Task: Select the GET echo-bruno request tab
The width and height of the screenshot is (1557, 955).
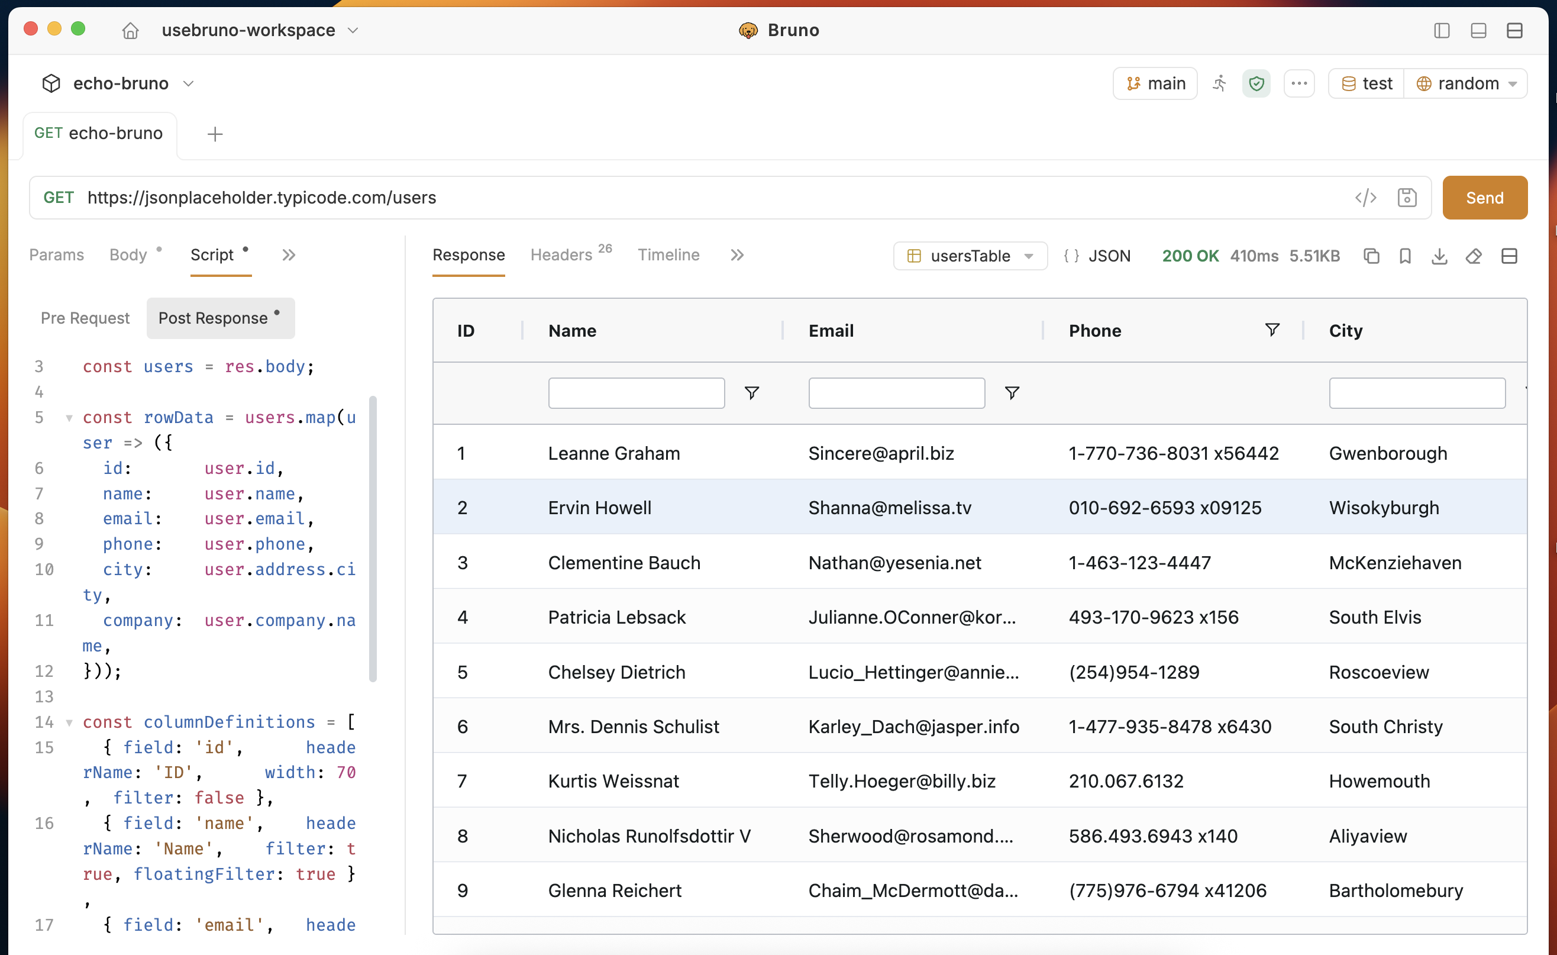Action: pos(99,133)
